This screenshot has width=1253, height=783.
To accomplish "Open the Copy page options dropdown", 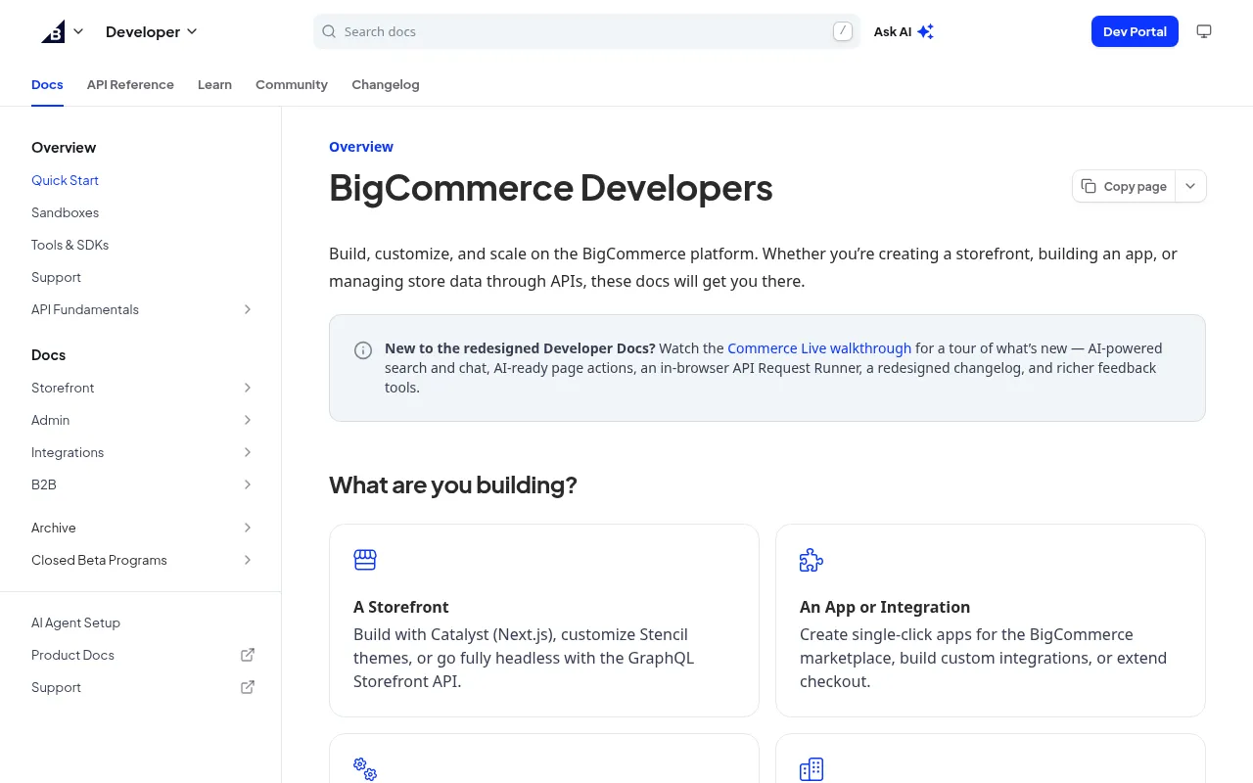I will coord(1190,186).
